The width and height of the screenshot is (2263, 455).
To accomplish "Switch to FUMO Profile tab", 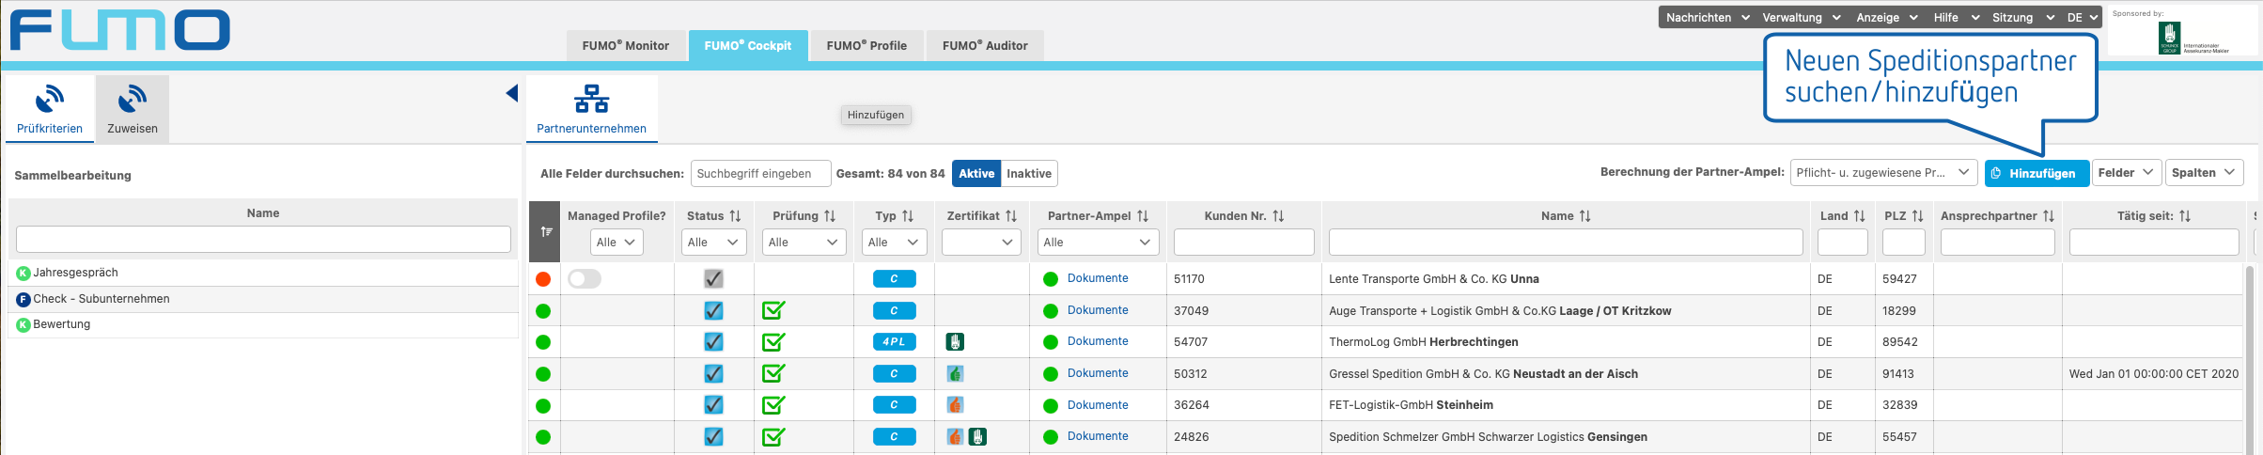I will [866, 45].
